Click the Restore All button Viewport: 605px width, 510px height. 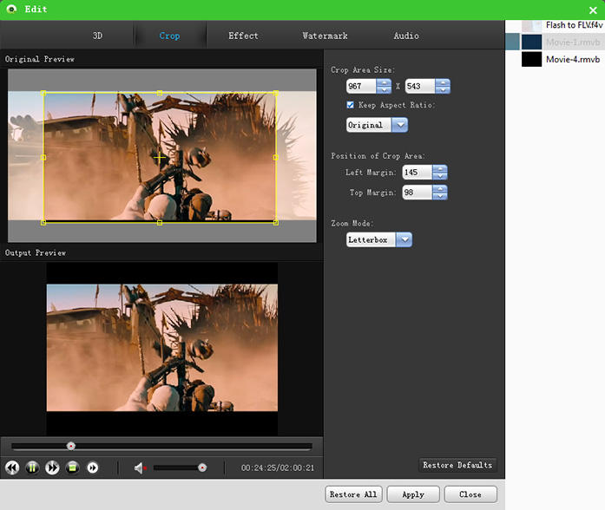point(353,494)
